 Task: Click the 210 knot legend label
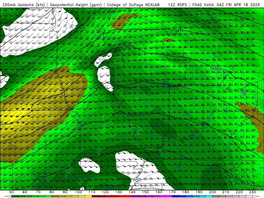(x=226, y=192)
